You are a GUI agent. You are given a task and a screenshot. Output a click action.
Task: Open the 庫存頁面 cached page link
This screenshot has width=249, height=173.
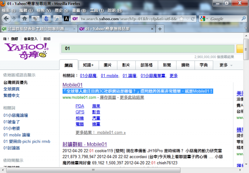pos(108,97)
